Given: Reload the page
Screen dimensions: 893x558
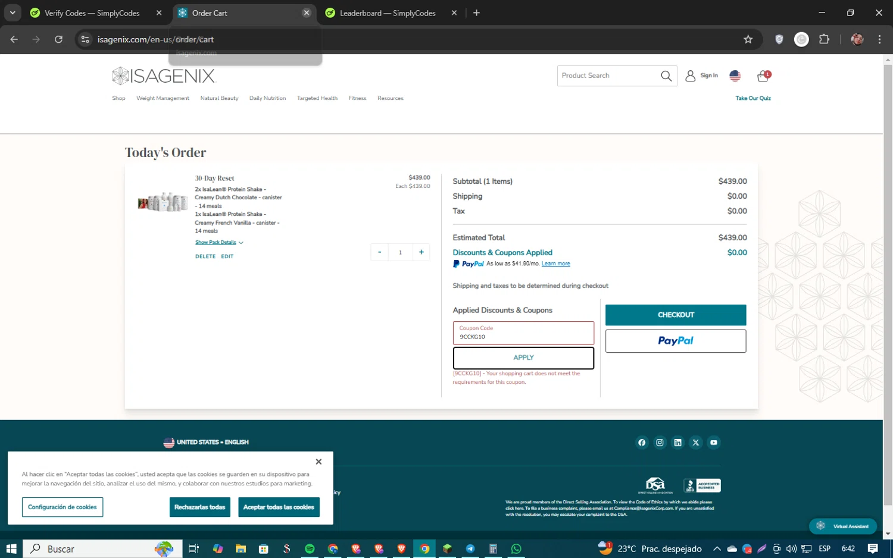Looking at the screenshot, I should coord(58,39).
